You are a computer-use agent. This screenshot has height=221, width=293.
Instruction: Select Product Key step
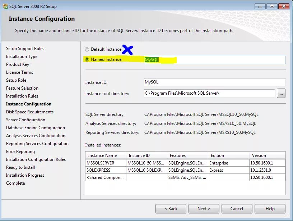click(x=18, y=64)
